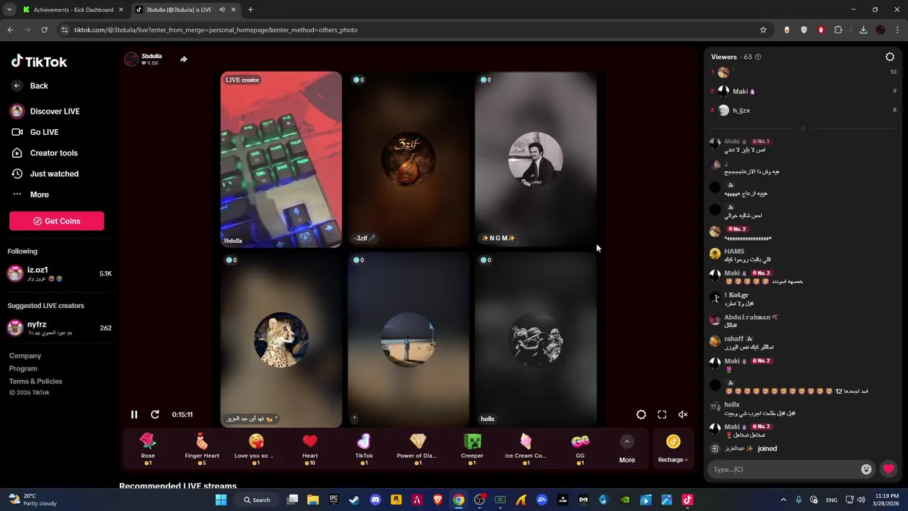Viewport: 908px width, 511px height.
Task: Click the Get Coins button
Action: (x=57, y=221)
